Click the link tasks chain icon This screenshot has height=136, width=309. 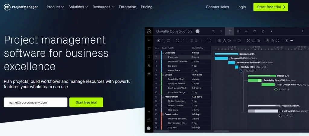pos(205,41)
